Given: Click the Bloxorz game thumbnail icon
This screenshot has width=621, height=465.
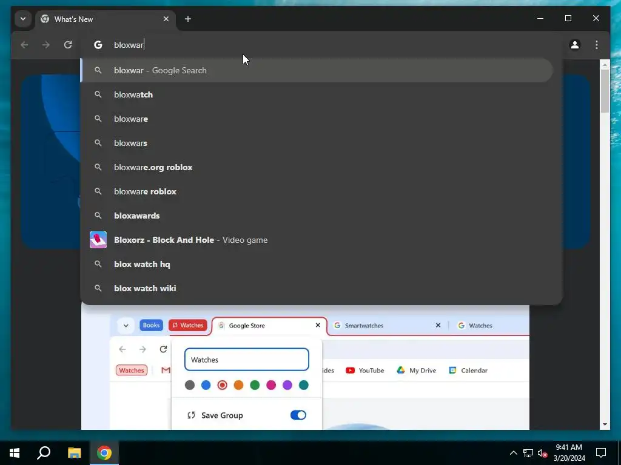Looking at the screenshot, I should tap(98, 240).
